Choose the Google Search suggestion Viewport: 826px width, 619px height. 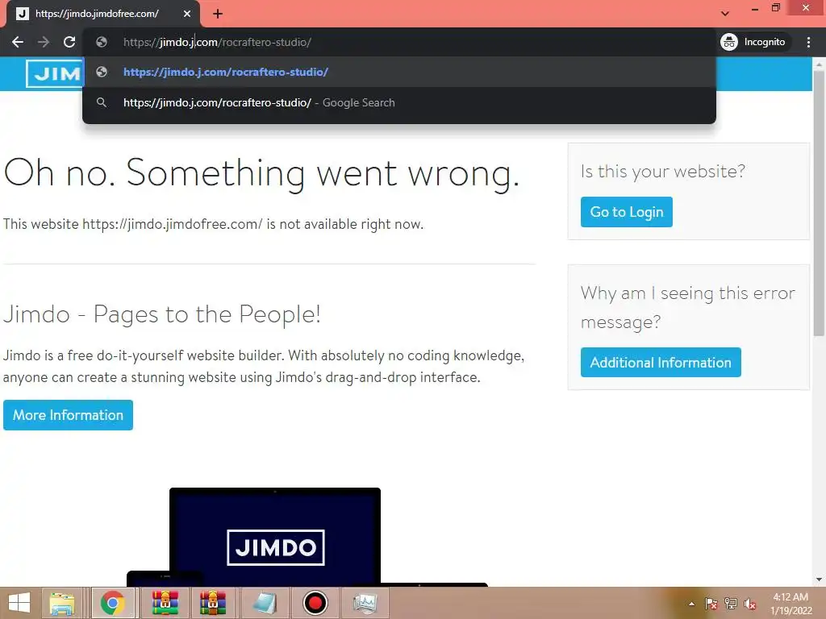[x=398, y=102]
